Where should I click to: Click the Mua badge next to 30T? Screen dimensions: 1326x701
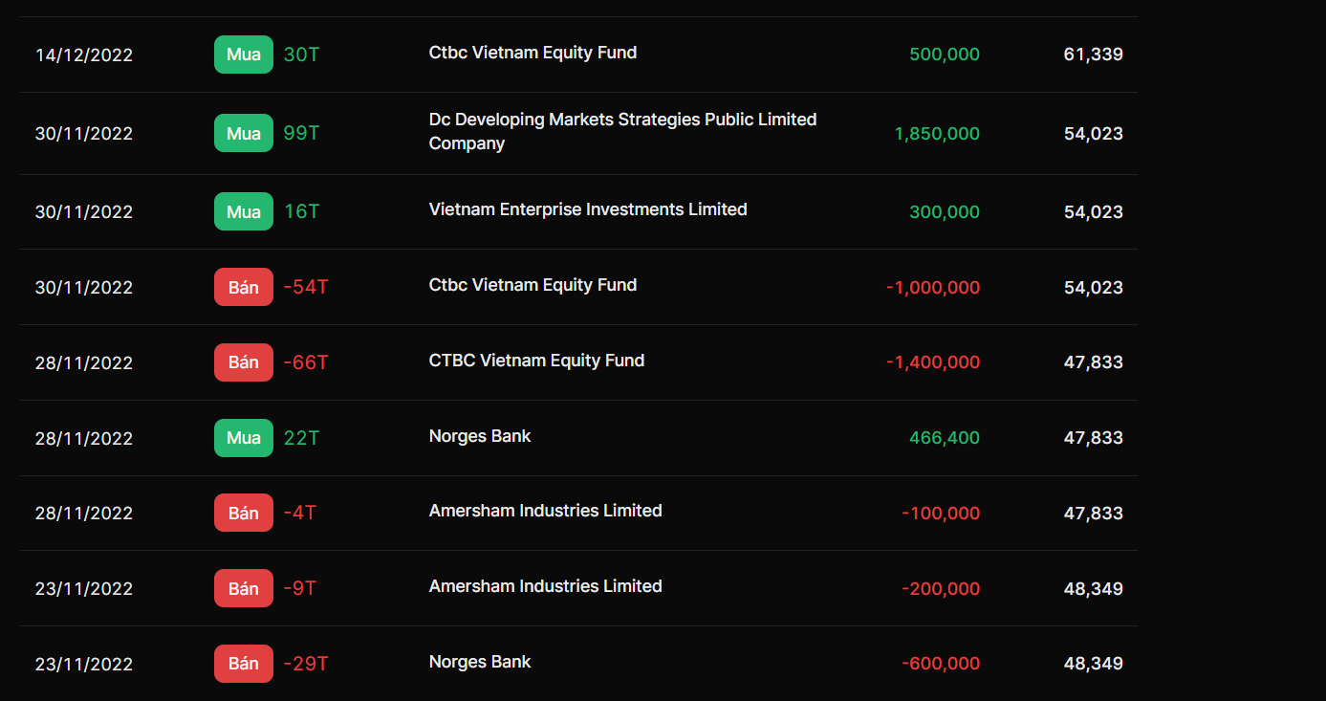coord(243,55)
